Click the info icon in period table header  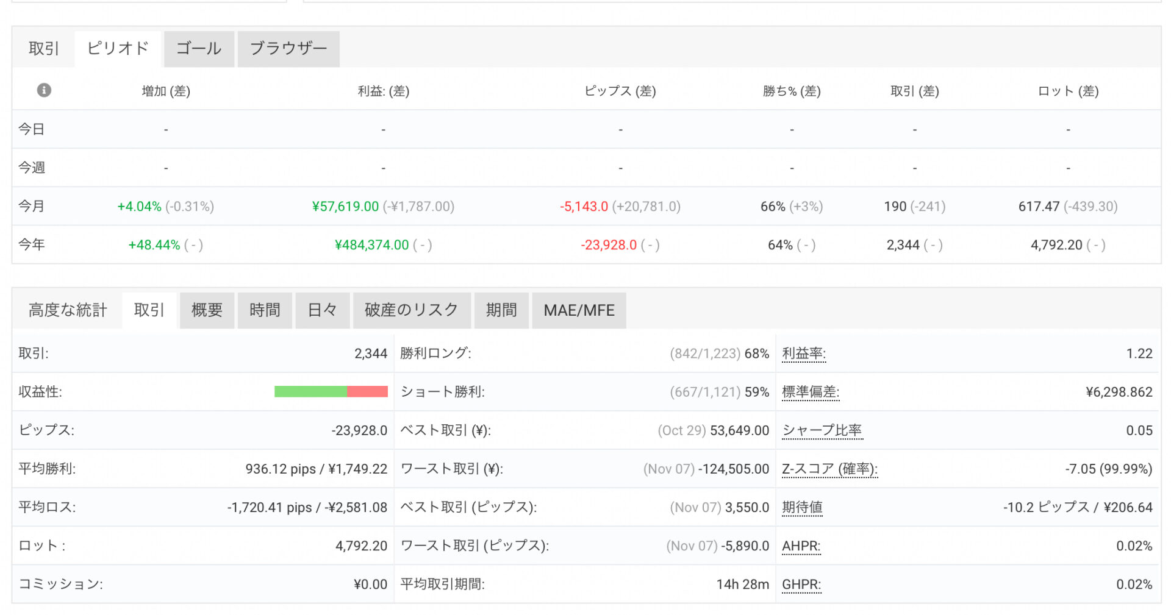(44, 90)
